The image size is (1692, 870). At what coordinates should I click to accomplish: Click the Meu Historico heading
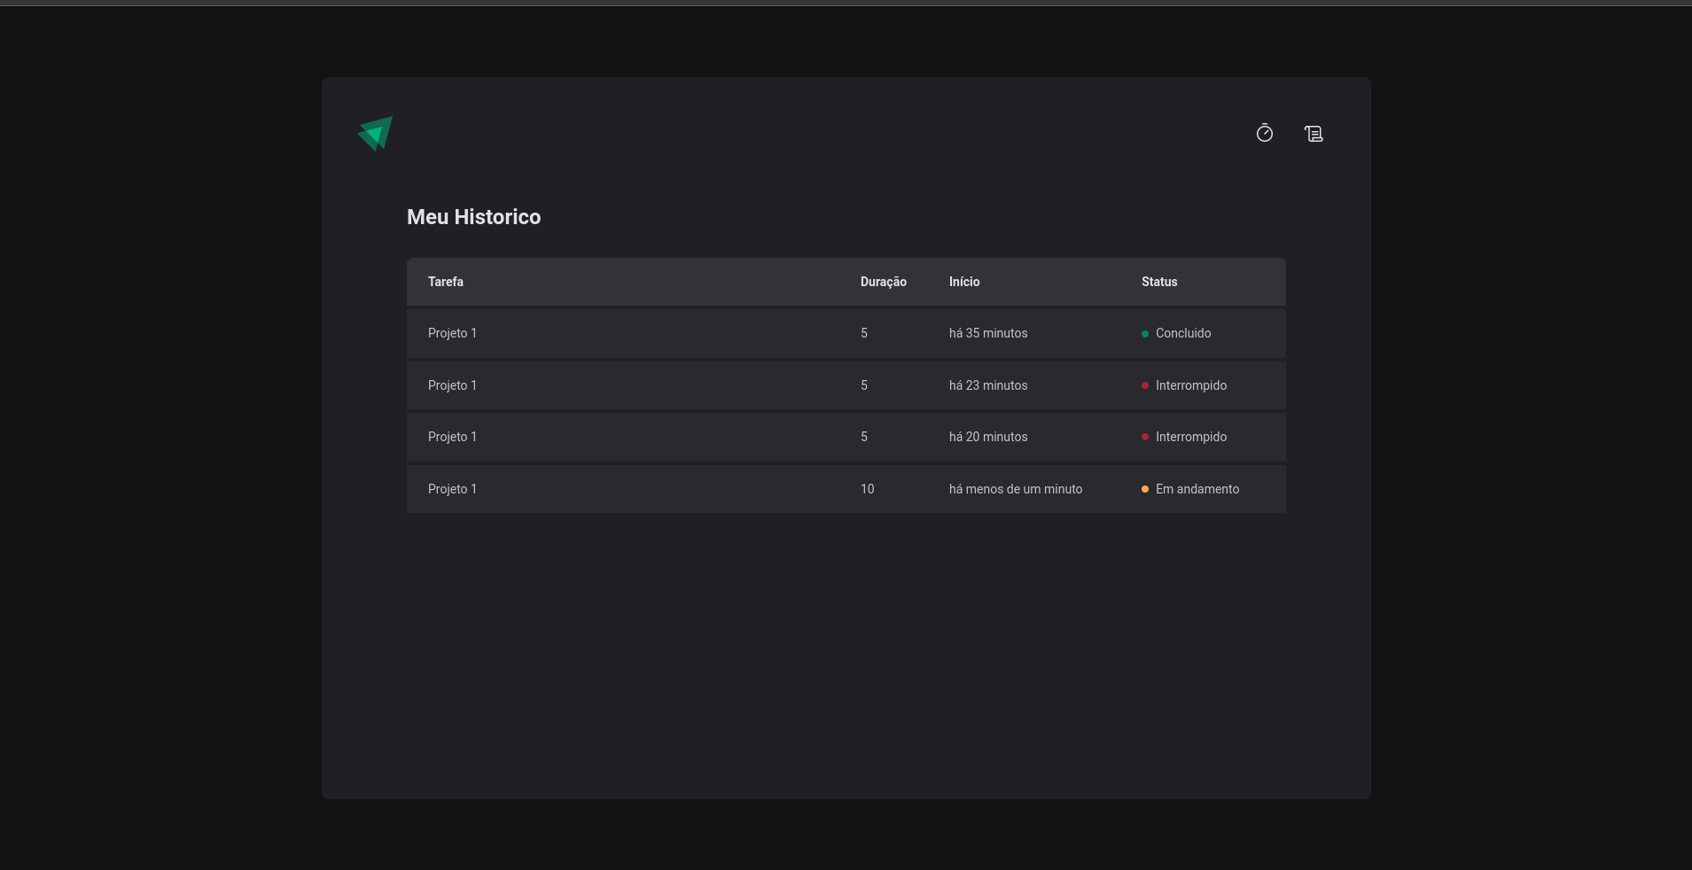coord(474,217)
